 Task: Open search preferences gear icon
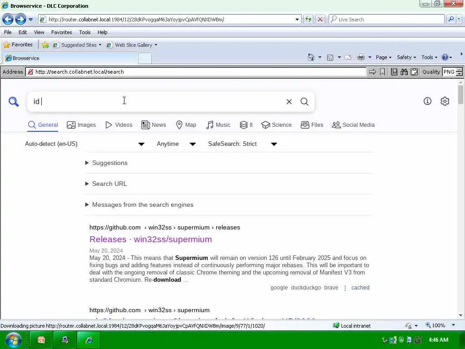click(x=445, y=101)
